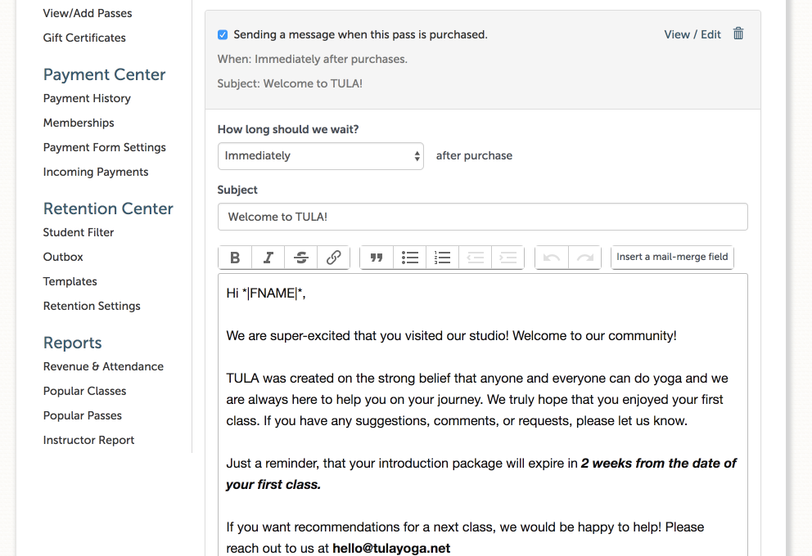
Task: Add a blockquote with the quote icon
Action: pyautogui.click(x=377, y=258)
